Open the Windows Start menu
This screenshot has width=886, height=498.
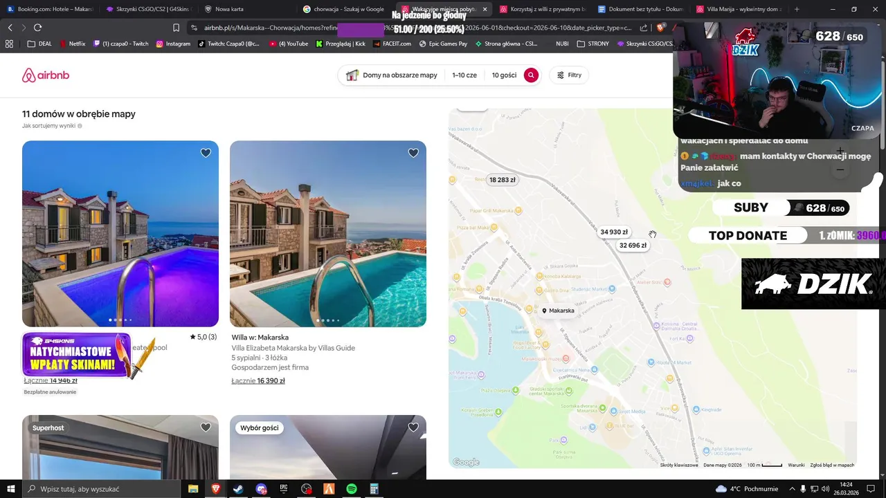(x=11, y=489)
